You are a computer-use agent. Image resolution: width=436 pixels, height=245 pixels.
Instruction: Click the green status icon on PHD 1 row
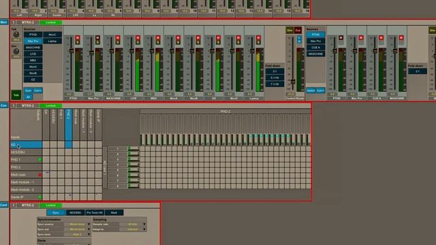[40, 160]
